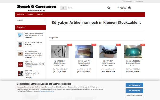The width and height of the screenshot is (160, 100).
Task: Open H81220-MT8-000ZQ Kofferdeckel Rechts product image
Action: click(x=133, y=52)
